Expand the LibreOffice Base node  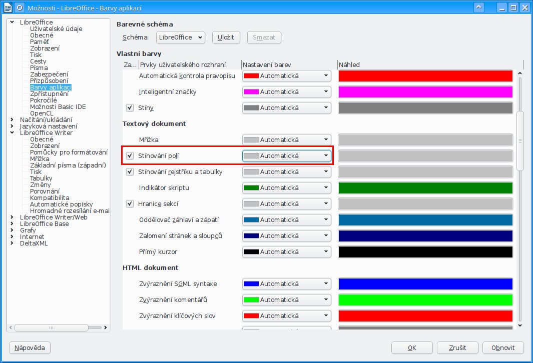(x=12, y=224)
